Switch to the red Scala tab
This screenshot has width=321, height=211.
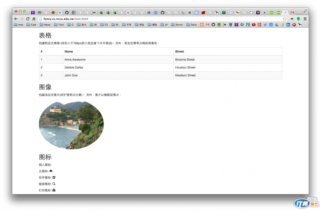pos(203,12)
